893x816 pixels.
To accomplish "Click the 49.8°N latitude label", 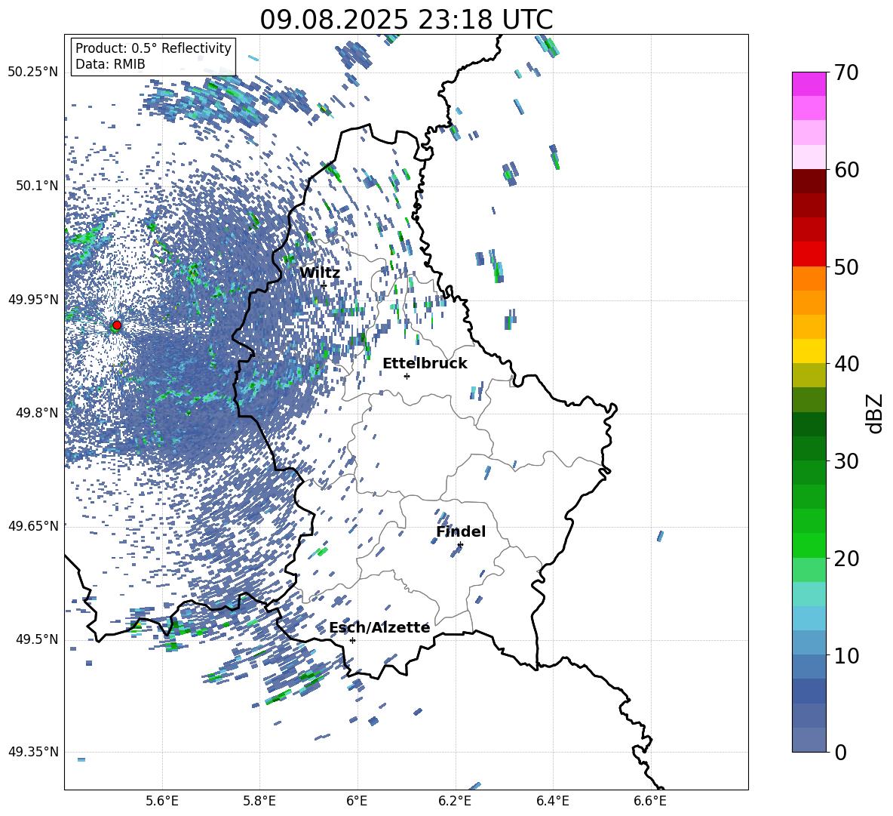I will [x=36, y=413].
